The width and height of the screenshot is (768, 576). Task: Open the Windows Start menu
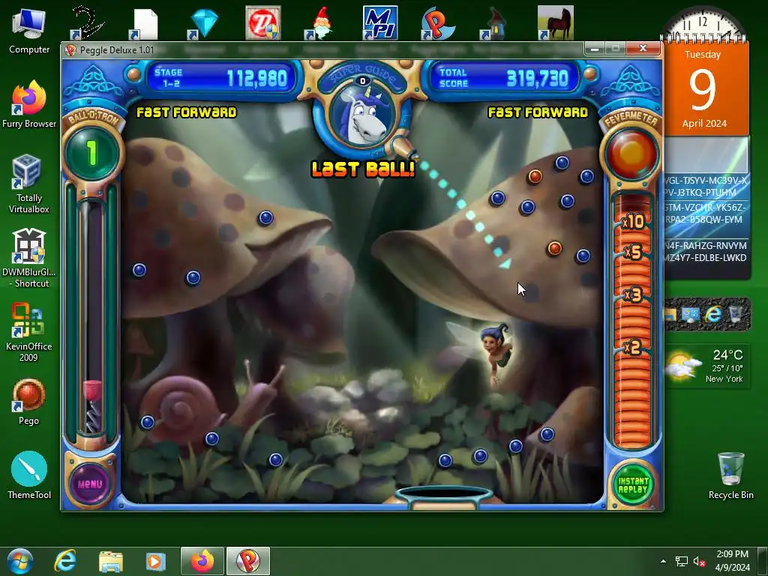click(x=19, y=561)
